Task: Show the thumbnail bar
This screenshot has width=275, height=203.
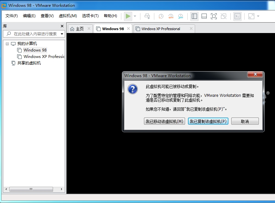Action: coord(203,16)
